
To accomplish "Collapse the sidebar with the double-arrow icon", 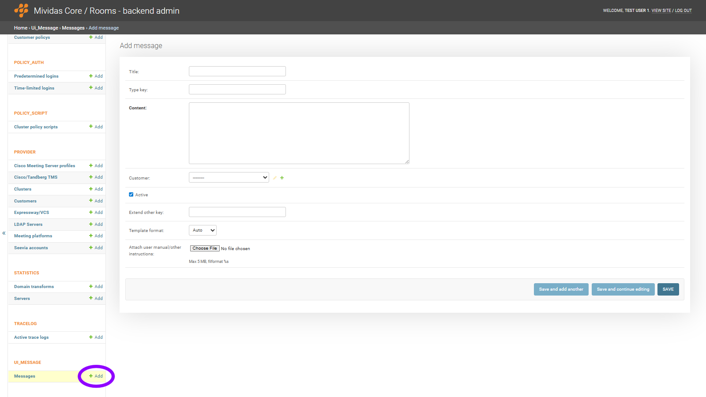I will click(x=4, y=233).
